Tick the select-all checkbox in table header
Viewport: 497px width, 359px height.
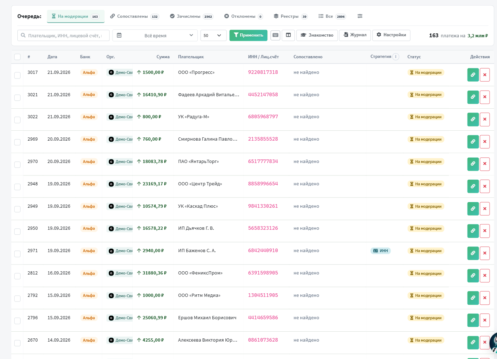17,57
